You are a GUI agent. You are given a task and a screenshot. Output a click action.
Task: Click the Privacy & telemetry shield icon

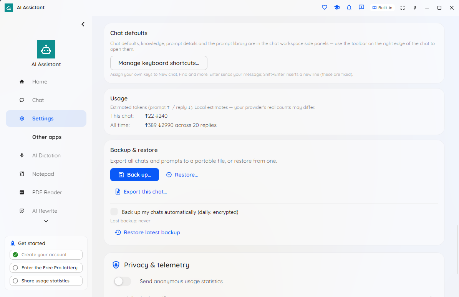click(116, 265)
